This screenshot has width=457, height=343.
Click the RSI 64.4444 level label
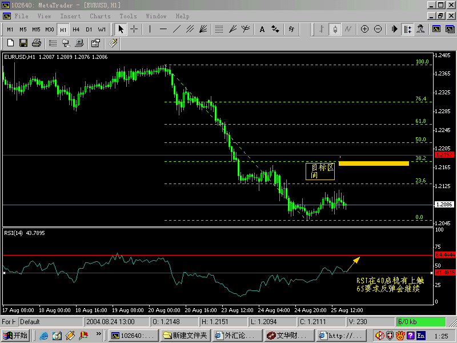pos(445,255)
